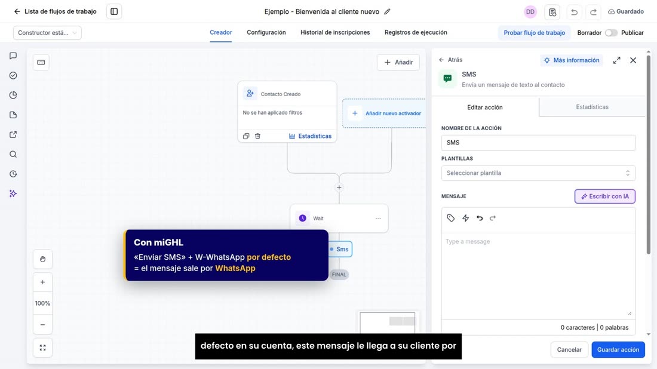The width and height of the screenshot is (657, 369).
Task: Zoom out with the minus button
Action: 43,325
